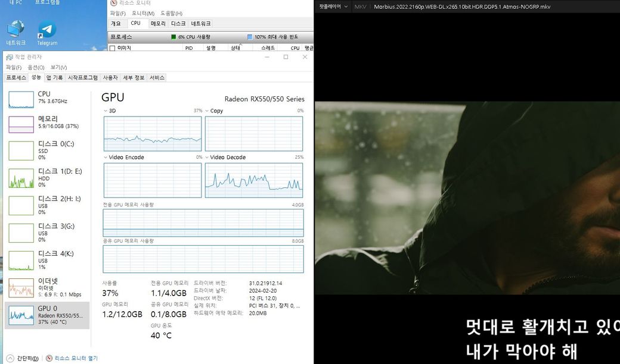Click the 리소스 모니터 열기 link

[x=76, y=358]
